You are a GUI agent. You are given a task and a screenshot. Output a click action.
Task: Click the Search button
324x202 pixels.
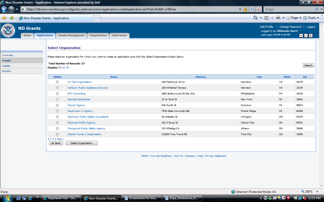pyautogui.click(x=308, y=65)
